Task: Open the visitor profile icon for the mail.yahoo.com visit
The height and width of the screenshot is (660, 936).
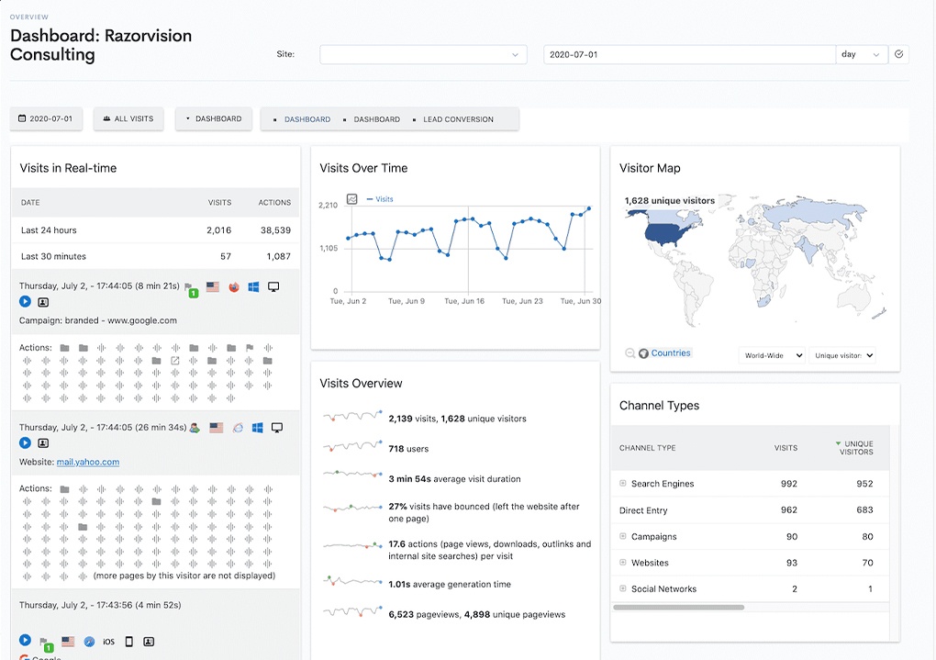Action: tap(43, 443)
